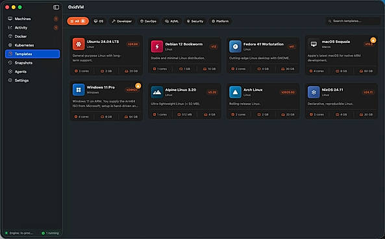385x239 pixels.
Task: Filter templates by OS
Action: pos(99,21)
